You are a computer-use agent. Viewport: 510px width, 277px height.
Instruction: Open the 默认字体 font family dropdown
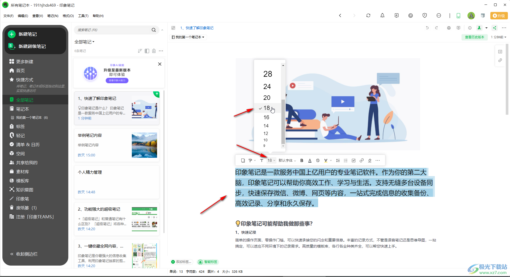click(287, 160)
